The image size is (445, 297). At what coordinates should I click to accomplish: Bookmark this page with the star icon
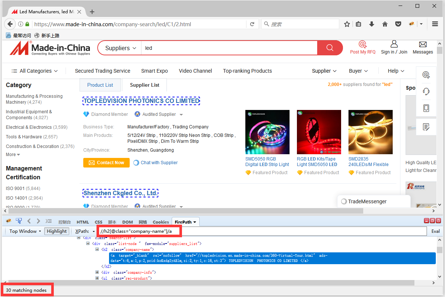tap(347, 24)
